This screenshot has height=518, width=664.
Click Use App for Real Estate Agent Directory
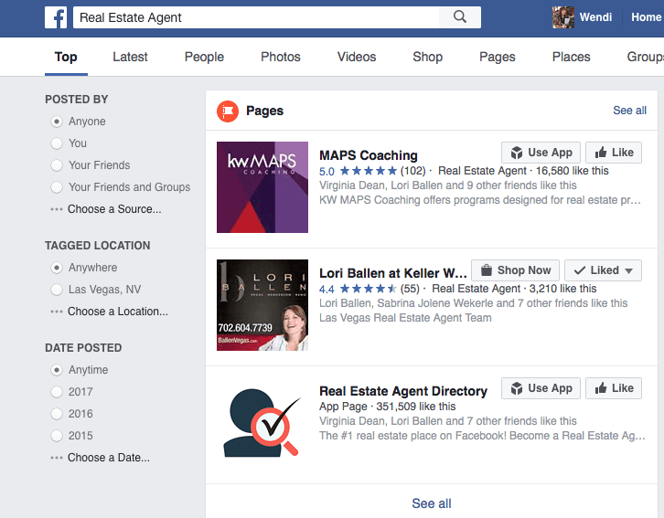[541, 388]
